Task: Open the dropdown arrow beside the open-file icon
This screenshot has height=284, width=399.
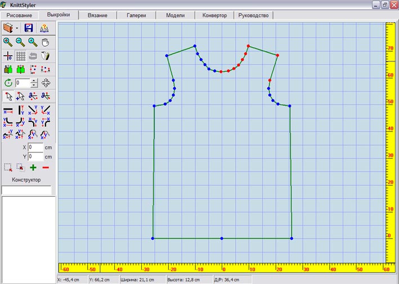Action: (x=17, y=28)
